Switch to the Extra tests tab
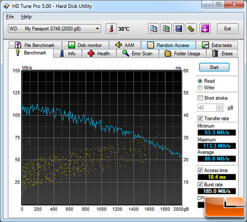Screen dimensions: 247x222 click(217, 45)
